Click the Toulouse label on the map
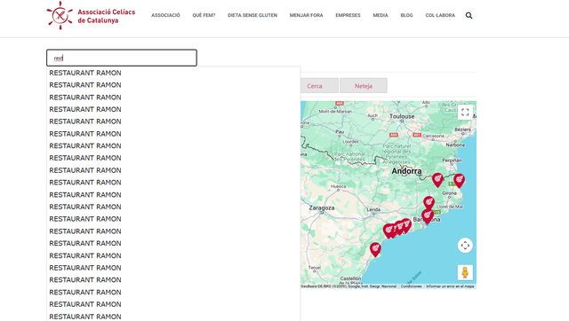Viewport: 569px width, 321px height. [402, 116]
